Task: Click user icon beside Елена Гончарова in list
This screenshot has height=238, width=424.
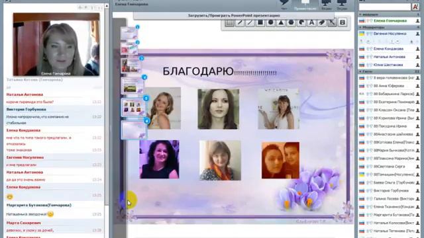Action: pos(417,20)
